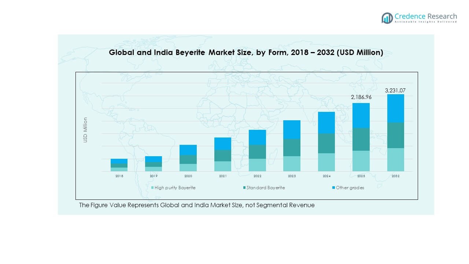Screen dimensions: 469x264
Task: Click the High purity segment of 2024 bar
Action: [326, 162]
